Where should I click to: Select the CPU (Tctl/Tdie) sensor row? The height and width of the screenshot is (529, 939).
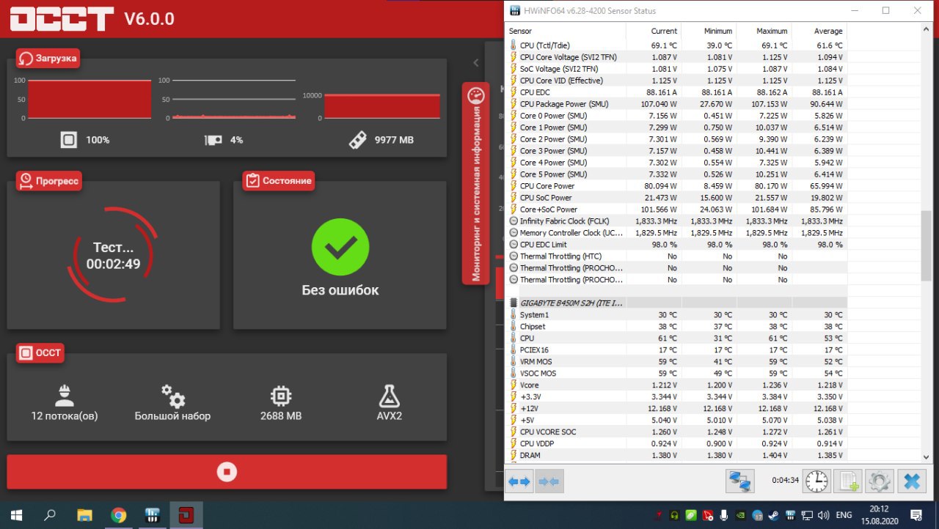676,45
